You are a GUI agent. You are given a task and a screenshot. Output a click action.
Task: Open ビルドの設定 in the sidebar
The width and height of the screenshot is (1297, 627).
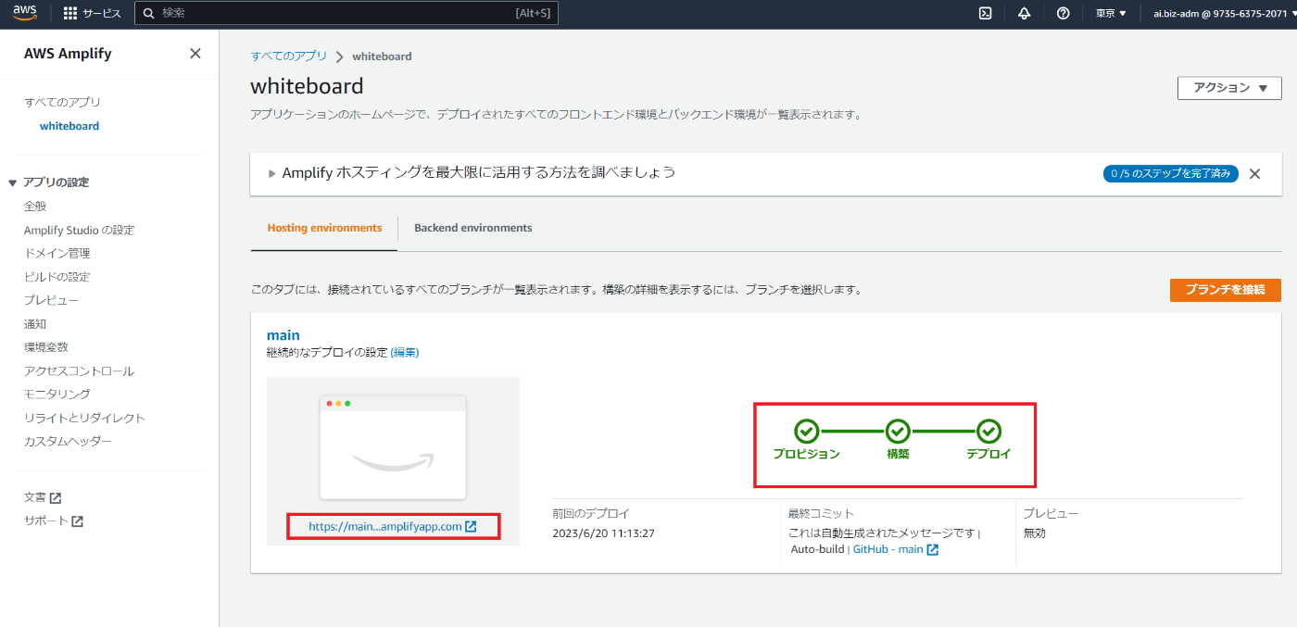(x=57, y=277)
